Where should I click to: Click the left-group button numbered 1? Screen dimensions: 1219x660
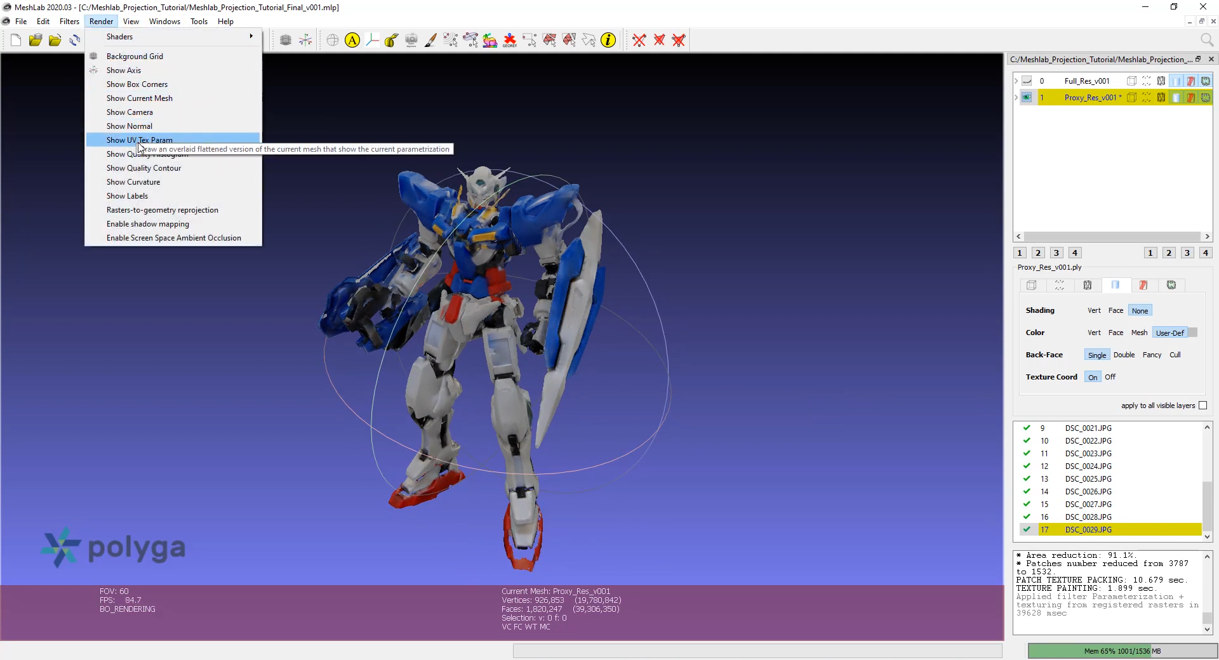click(1020, 253)
